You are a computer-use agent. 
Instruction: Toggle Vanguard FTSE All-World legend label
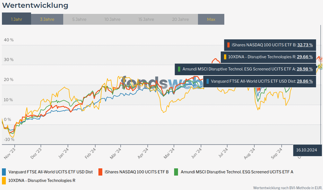[50, 172]
